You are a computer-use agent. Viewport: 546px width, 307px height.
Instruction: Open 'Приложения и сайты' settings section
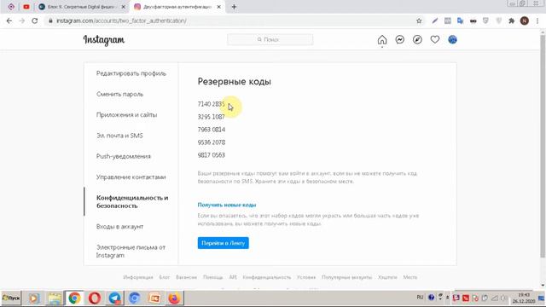tap(127, 115)
